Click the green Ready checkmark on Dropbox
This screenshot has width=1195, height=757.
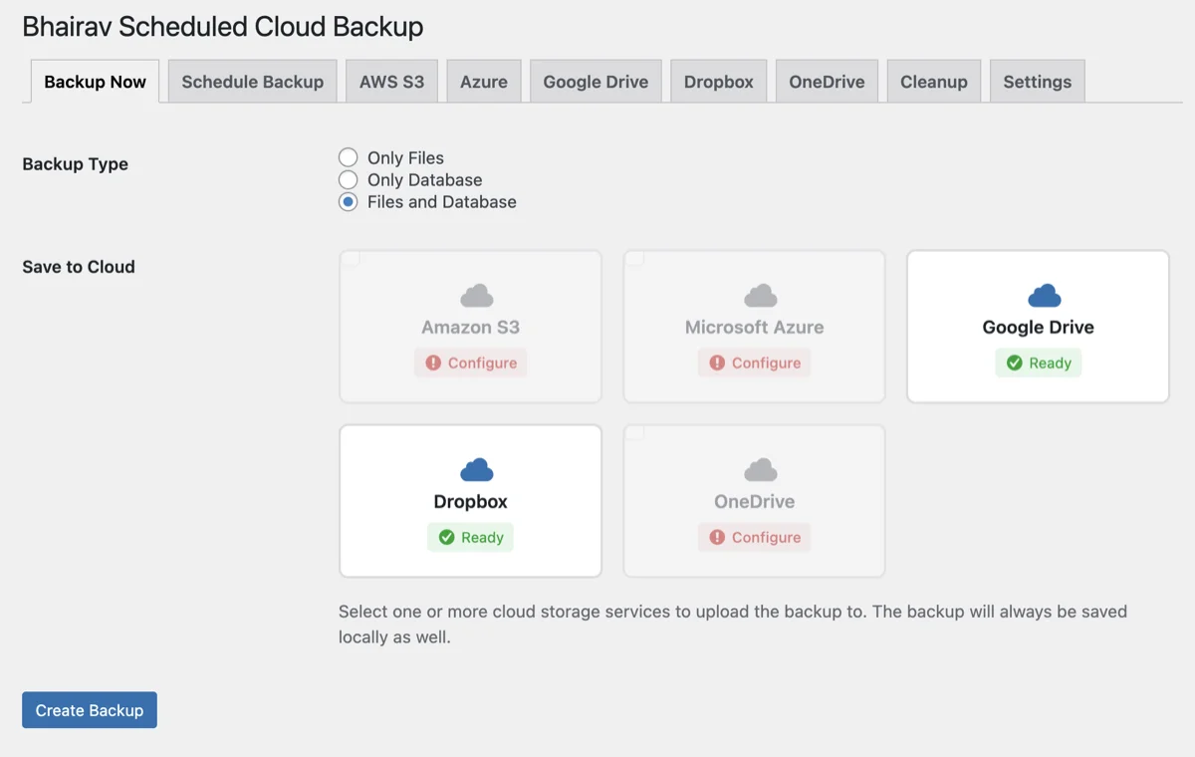pyautogui.click(x=446, y=537)
